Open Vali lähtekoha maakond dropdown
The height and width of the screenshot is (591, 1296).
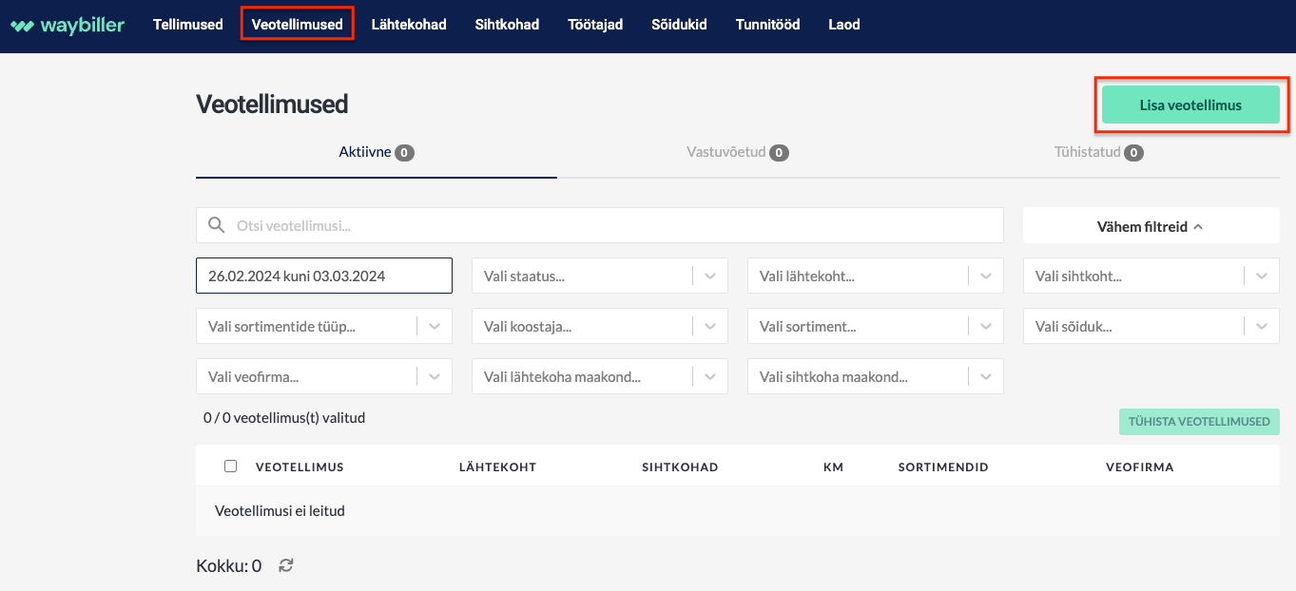tap(600, 376)
